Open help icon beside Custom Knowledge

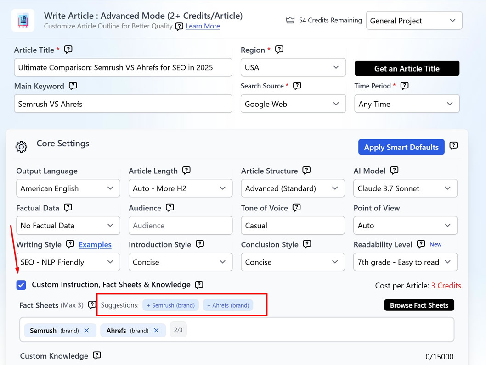tap(97, 355)
